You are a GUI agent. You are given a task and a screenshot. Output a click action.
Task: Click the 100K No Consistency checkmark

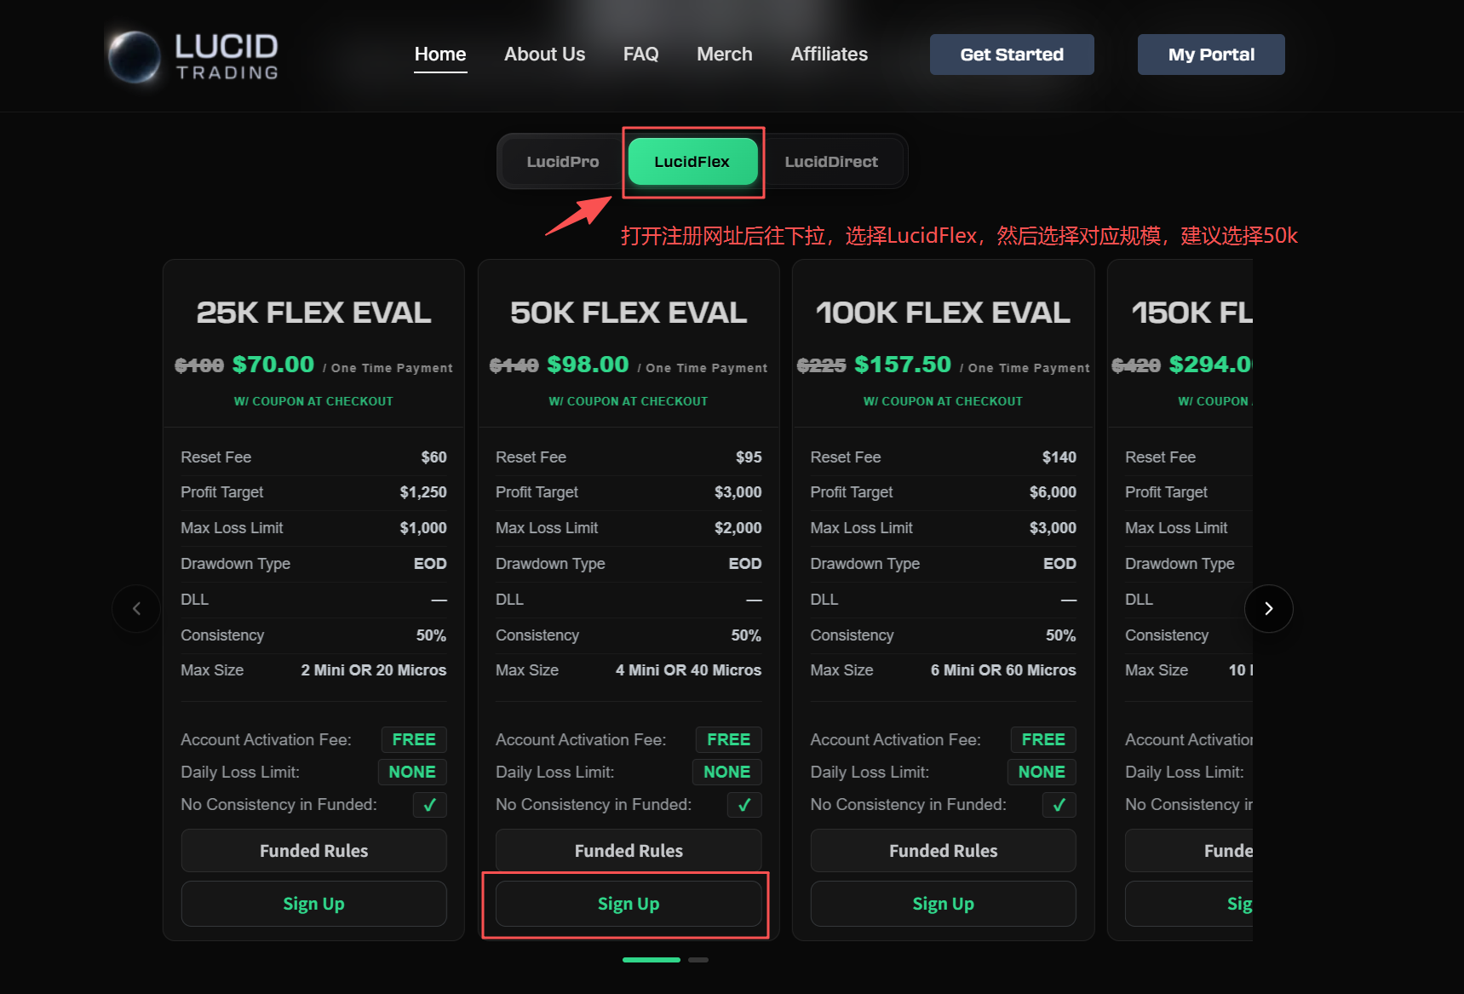pyautogui.click(x=1059, y=805)
